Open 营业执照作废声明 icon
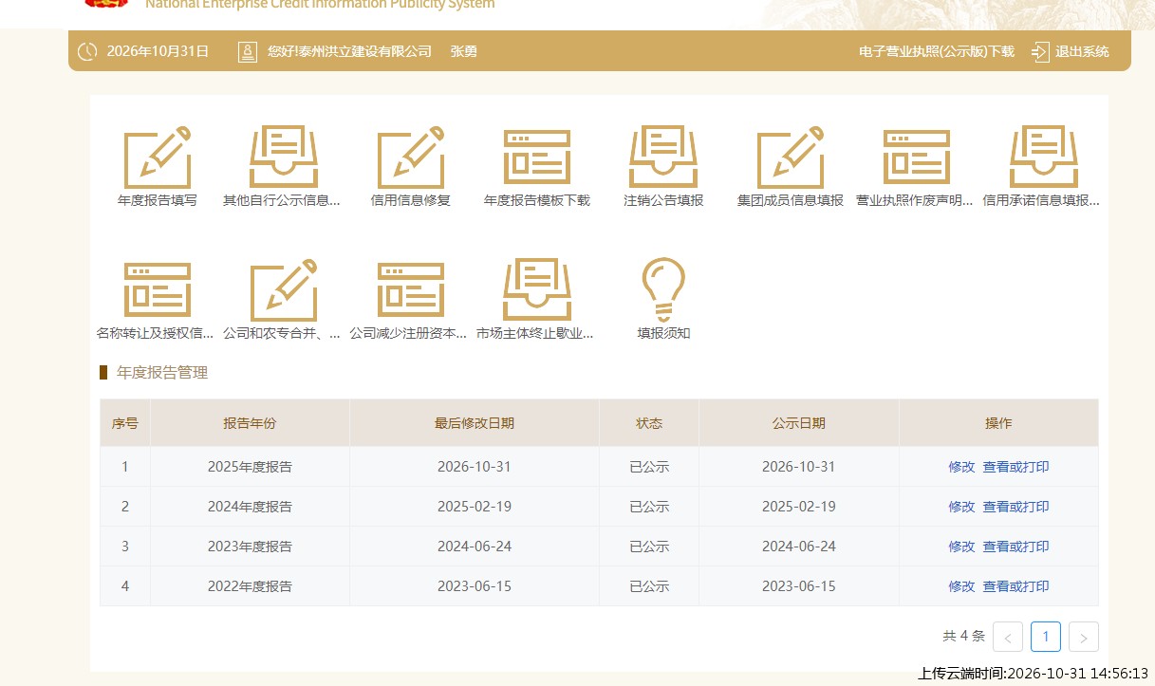 [x=916, y=157]
